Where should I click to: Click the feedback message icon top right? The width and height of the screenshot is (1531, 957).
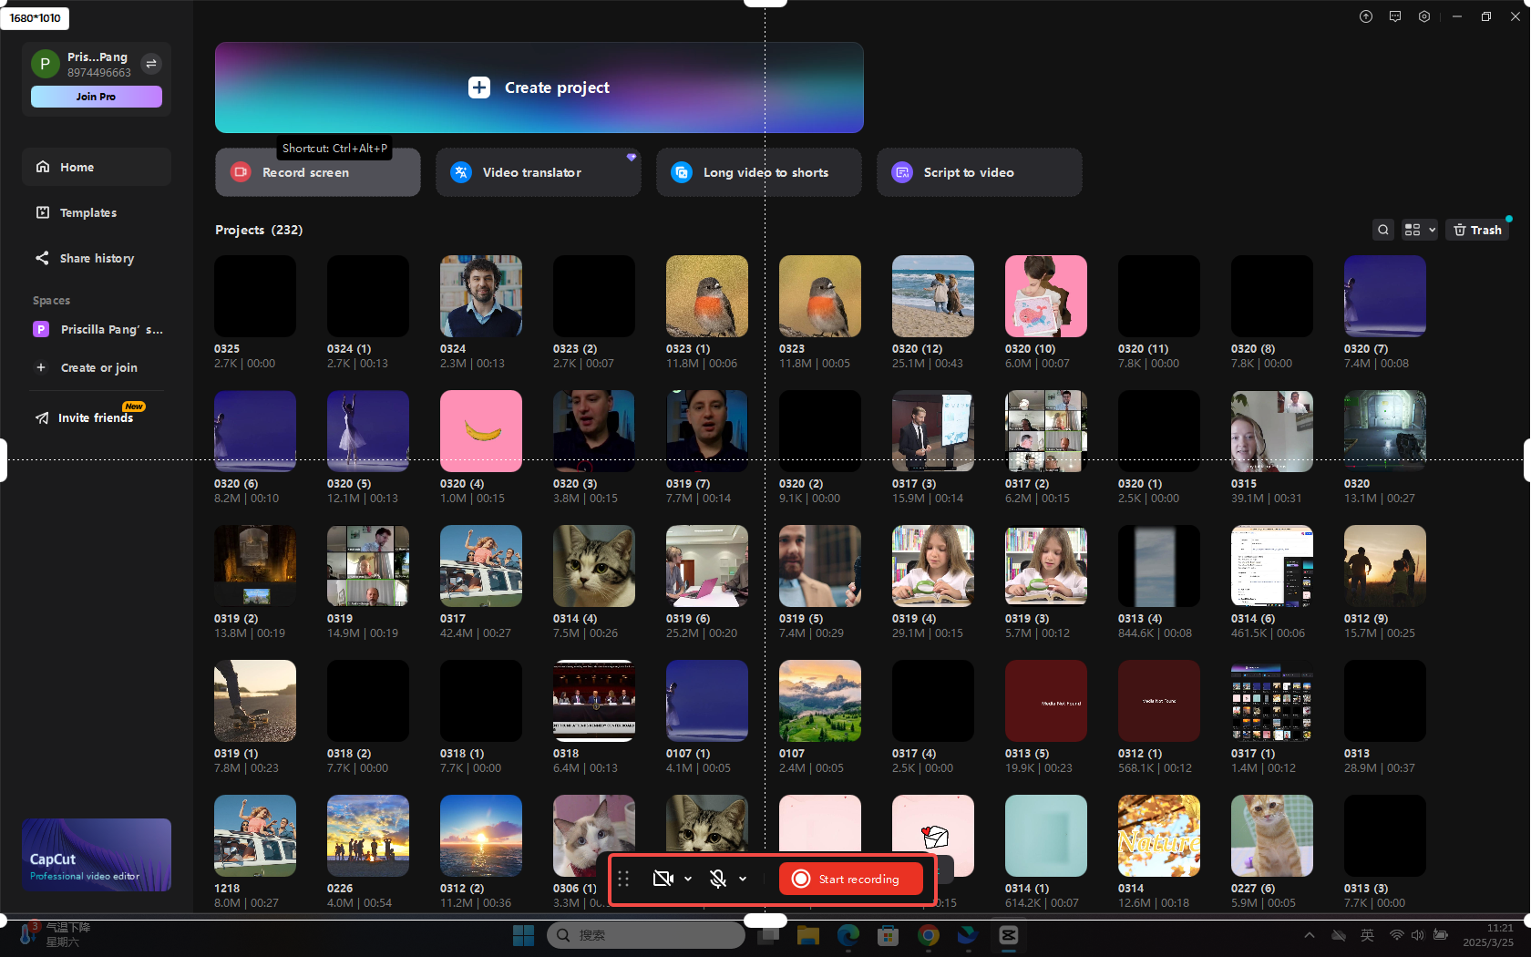click(x=1394, y=16)
